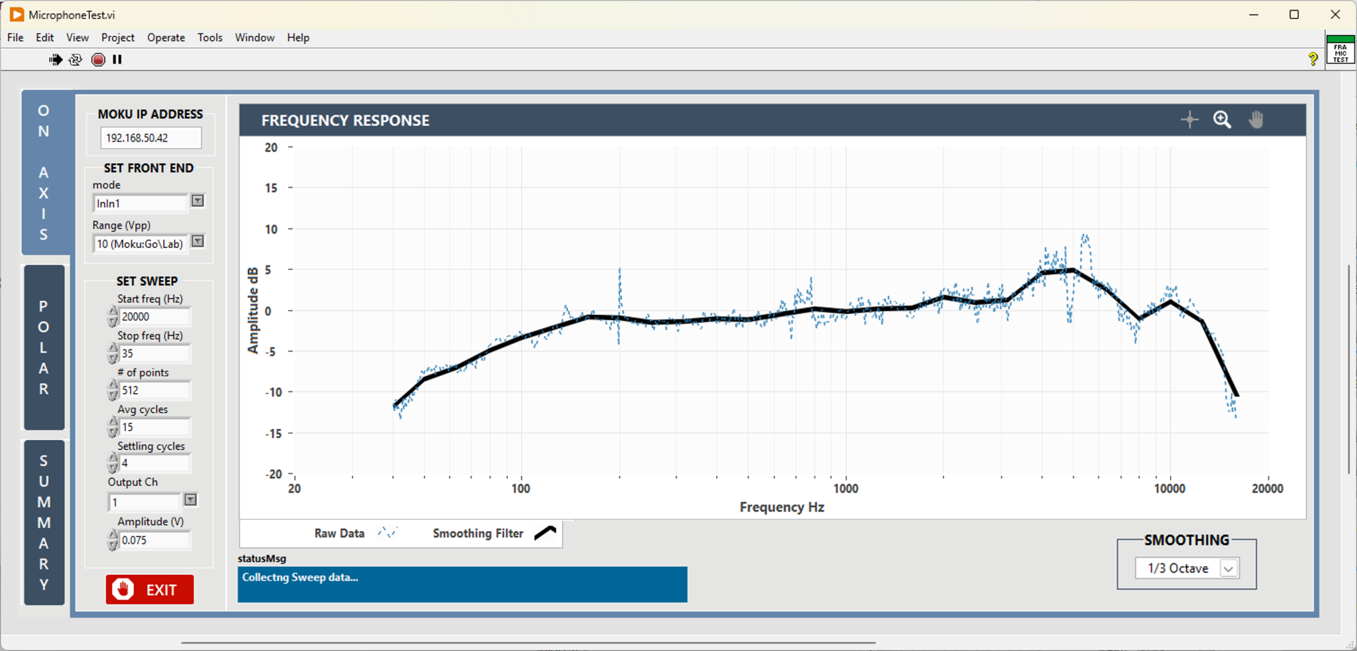Select the graph zoom magnifier tool
The height and width of the screenshot is (651, 1357).
coord(1222,119)
